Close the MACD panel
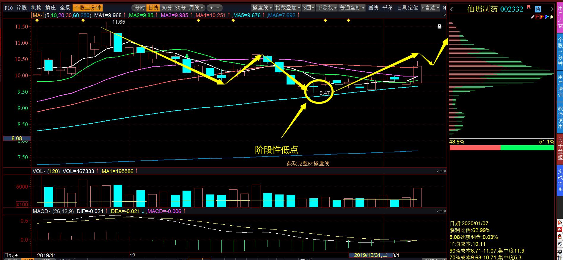Image resolution: width=563 pixels, height=260 pixels. 445,211
